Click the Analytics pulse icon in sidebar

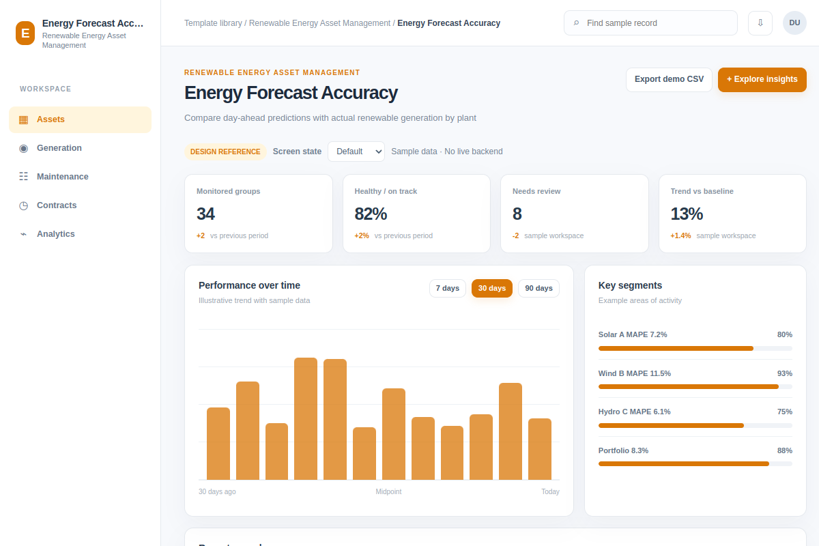point(23,234)
